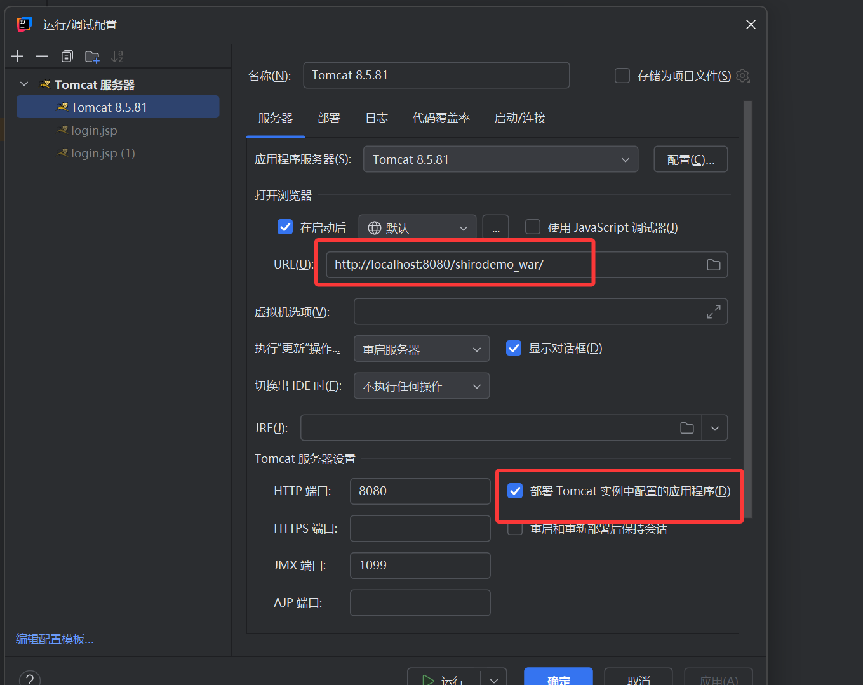Click the folder icon in URL field
The image size is (863, 685).
[713, 265]
